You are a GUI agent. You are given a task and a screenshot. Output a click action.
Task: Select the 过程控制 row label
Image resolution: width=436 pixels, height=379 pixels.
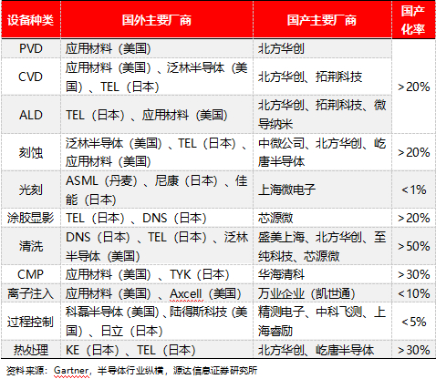(31, 322)
